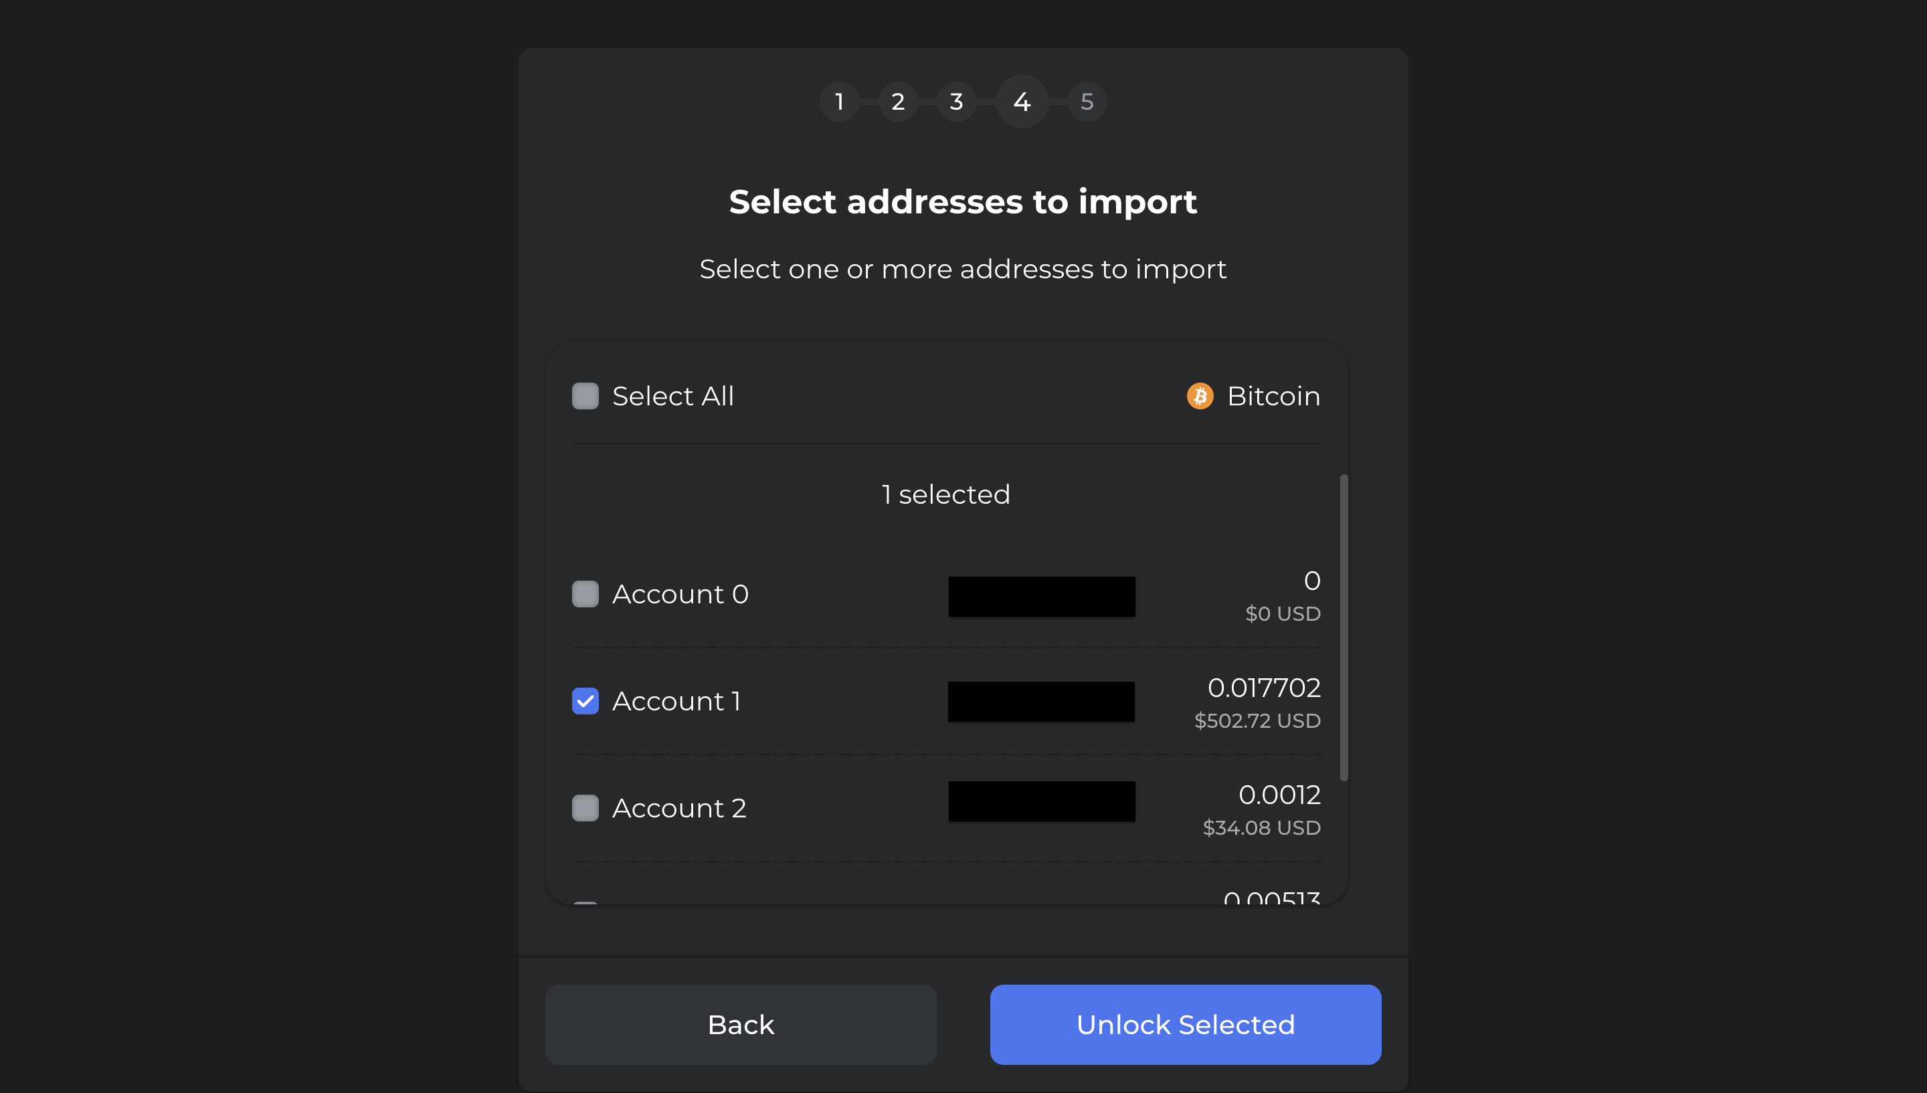The image size is (1927, 1093).
Task: Click the Unlock Selected button
Action: pos(1186,1024)
